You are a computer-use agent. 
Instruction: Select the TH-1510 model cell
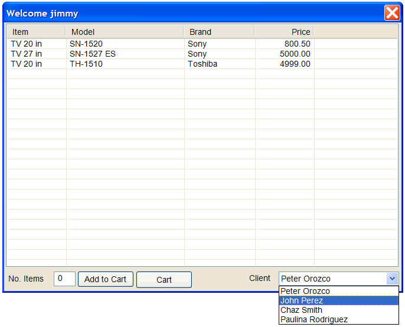point(125,64)
